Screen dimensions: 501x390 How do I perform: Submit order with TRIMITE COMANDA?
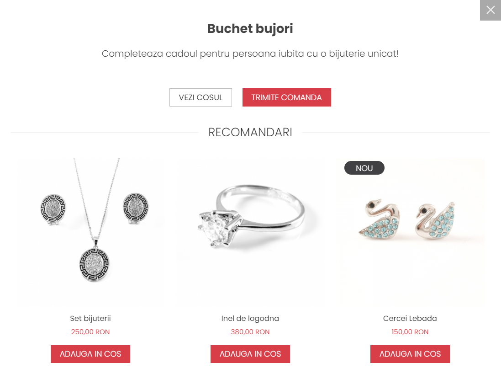[x=287, y=97]
